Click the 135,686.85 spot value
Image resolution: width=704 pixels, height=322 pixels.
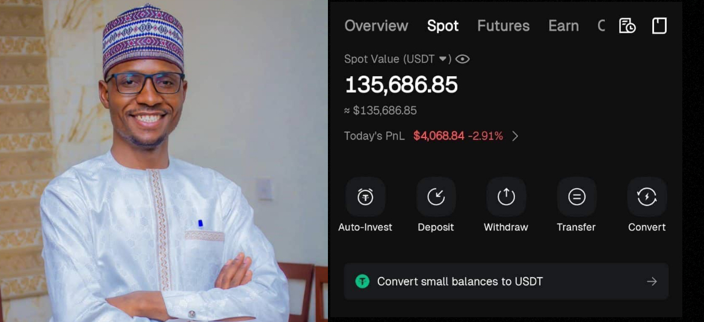pyautogui.click(x=401, y=85)
